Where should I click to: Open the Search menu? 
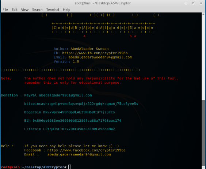[x=38, y=10]
